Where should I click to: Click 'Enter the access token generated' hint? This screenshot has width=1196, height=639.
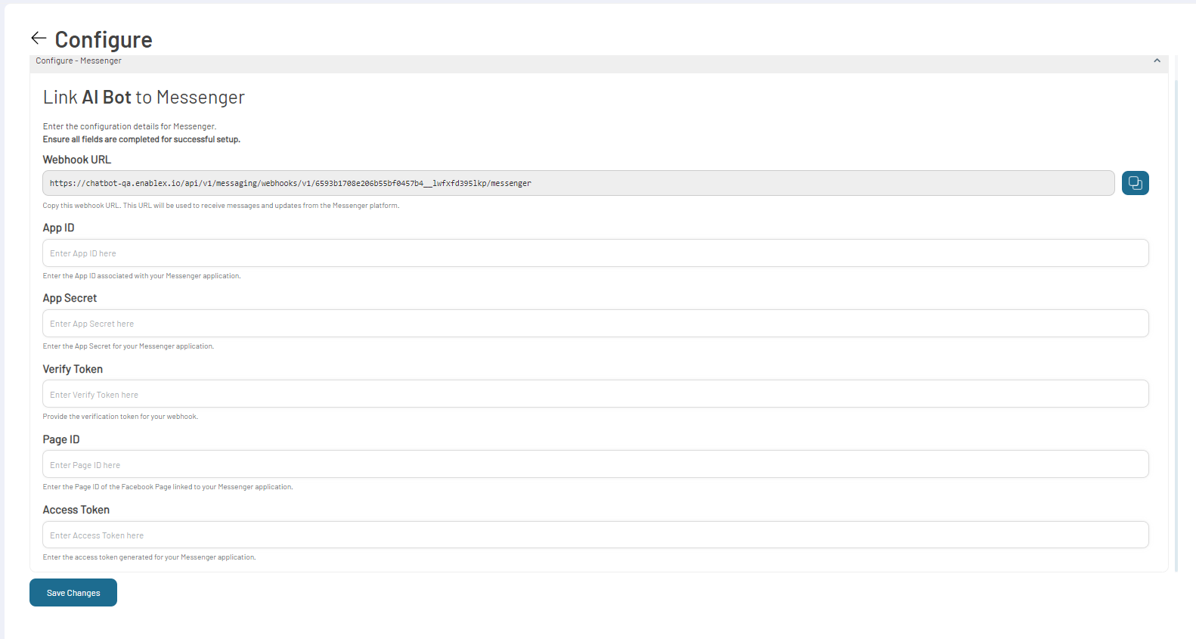click(x=150, y=557)
